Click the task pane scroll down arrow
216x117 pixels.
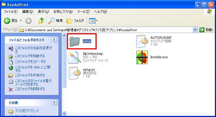(64, 113)
